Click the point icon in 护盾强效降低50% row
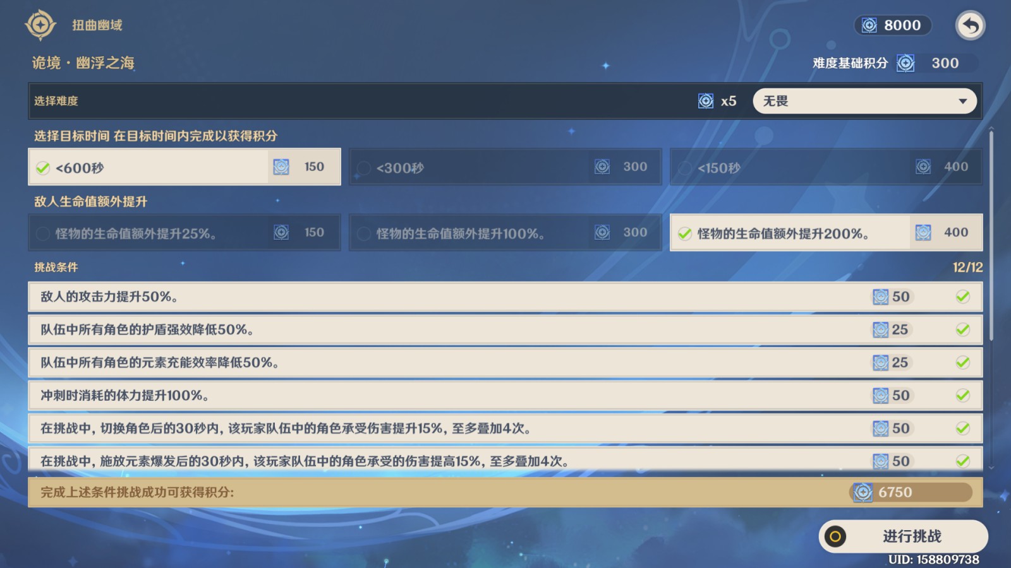This screenshot has height=568, width=1011. pos(880,329)
